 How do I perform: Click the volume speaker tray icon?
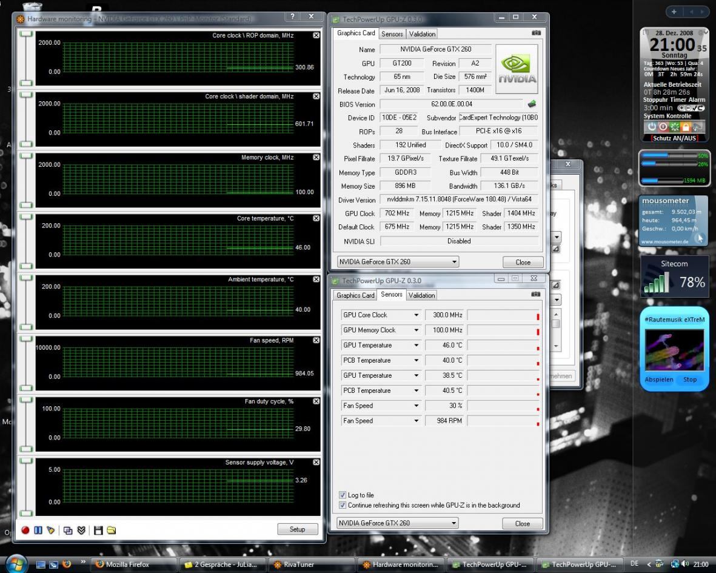coord(686,564)
